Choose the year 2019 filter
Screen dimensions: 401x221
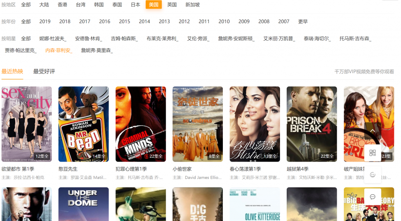click(x=45, y=22)
